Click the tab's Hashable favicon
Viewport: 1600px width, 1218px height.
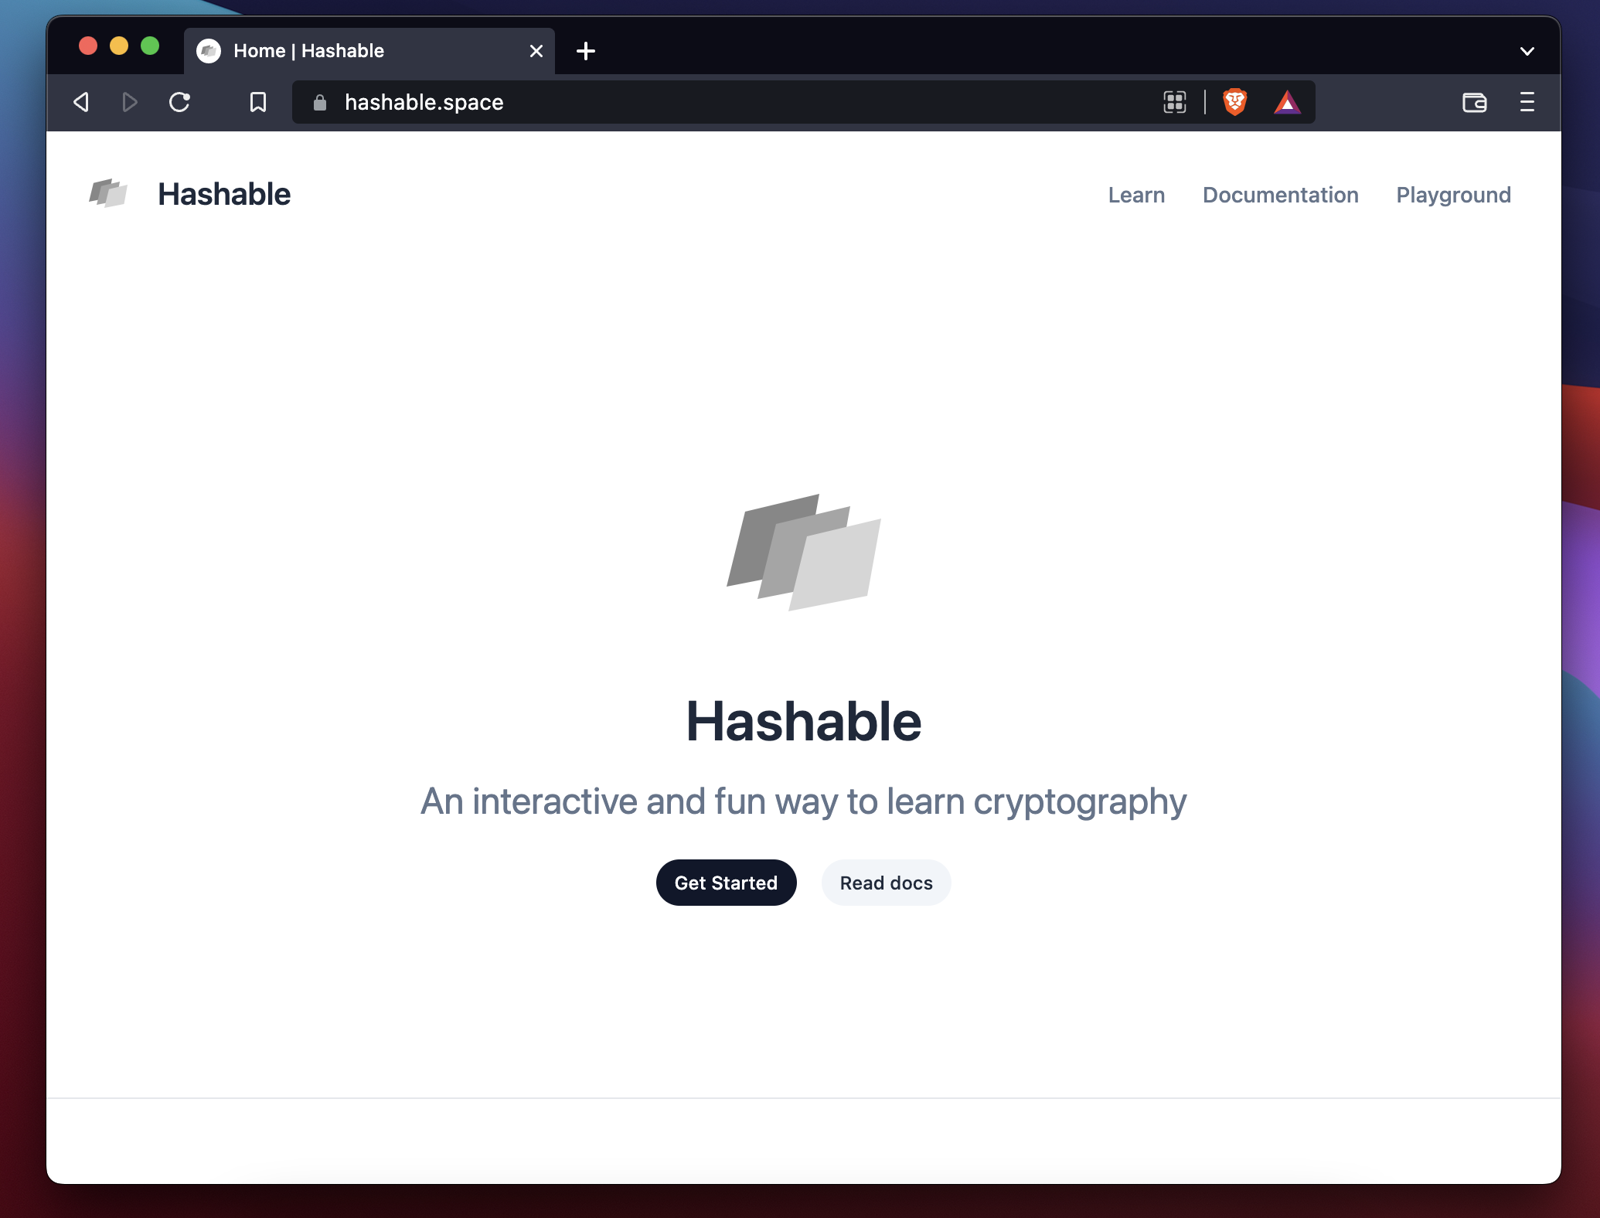pyautogui.click(x=209, y=51)
